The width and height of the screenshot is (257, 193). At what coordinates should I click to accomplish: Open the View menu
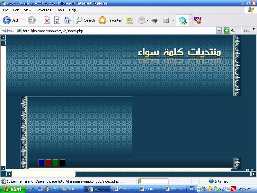coord(28,10)
